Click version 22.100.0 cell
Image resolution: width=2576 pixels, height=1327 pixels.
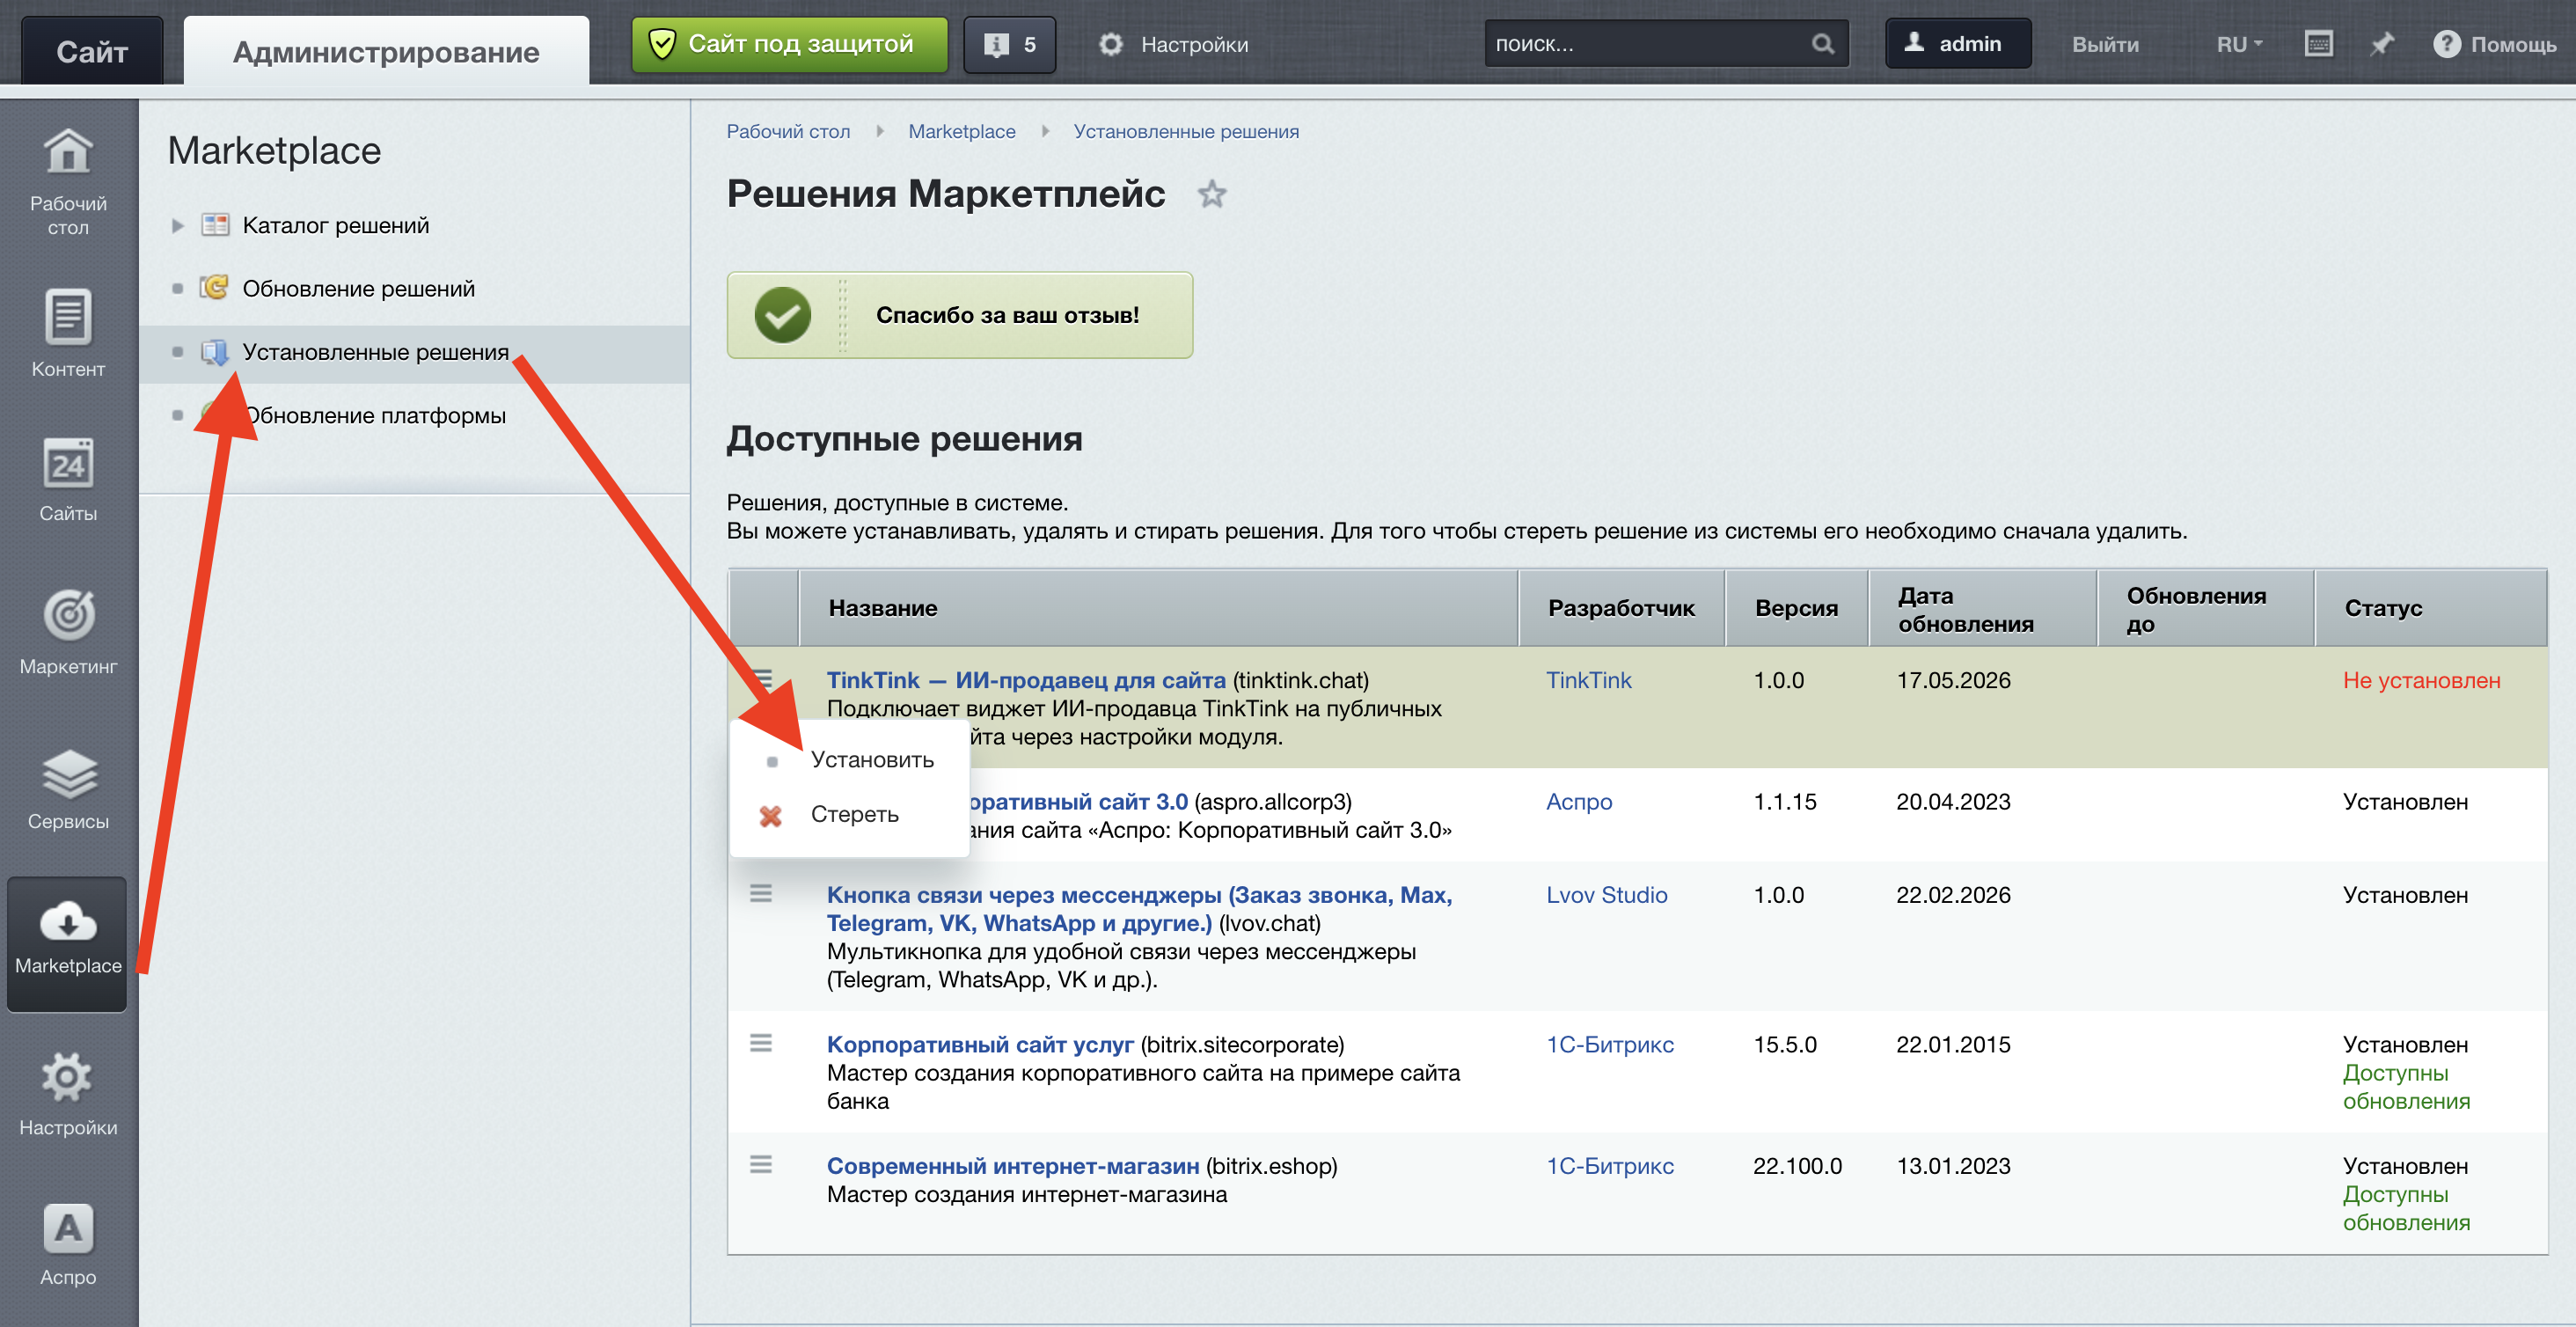click(1797, 1165)
